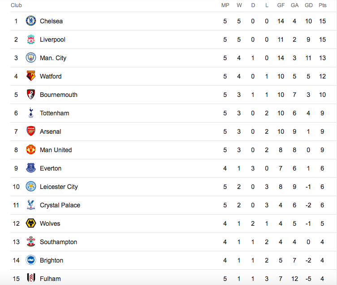
Task: Select the Brighton club badge
Action: (31, 260)
